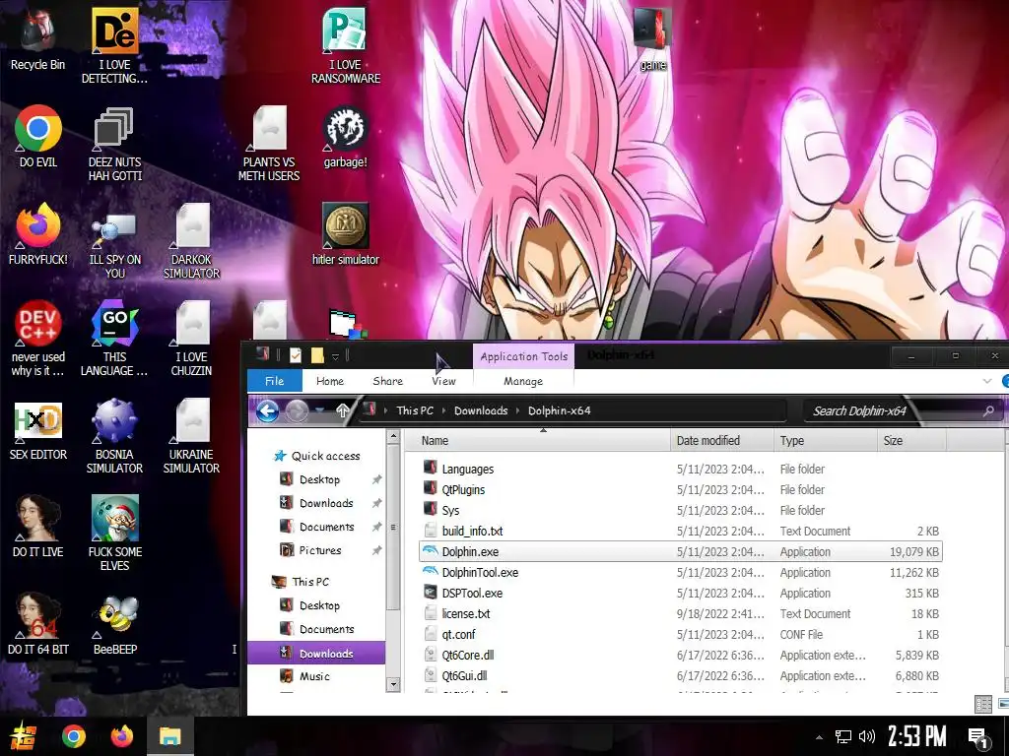Expand the arrow after Downloads breadcrumb
Viewport: 1009px width, 756px height.
tap(517, 410)
